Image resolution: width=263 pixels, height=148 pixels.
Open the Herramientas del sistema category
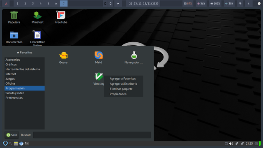[25, 69]
